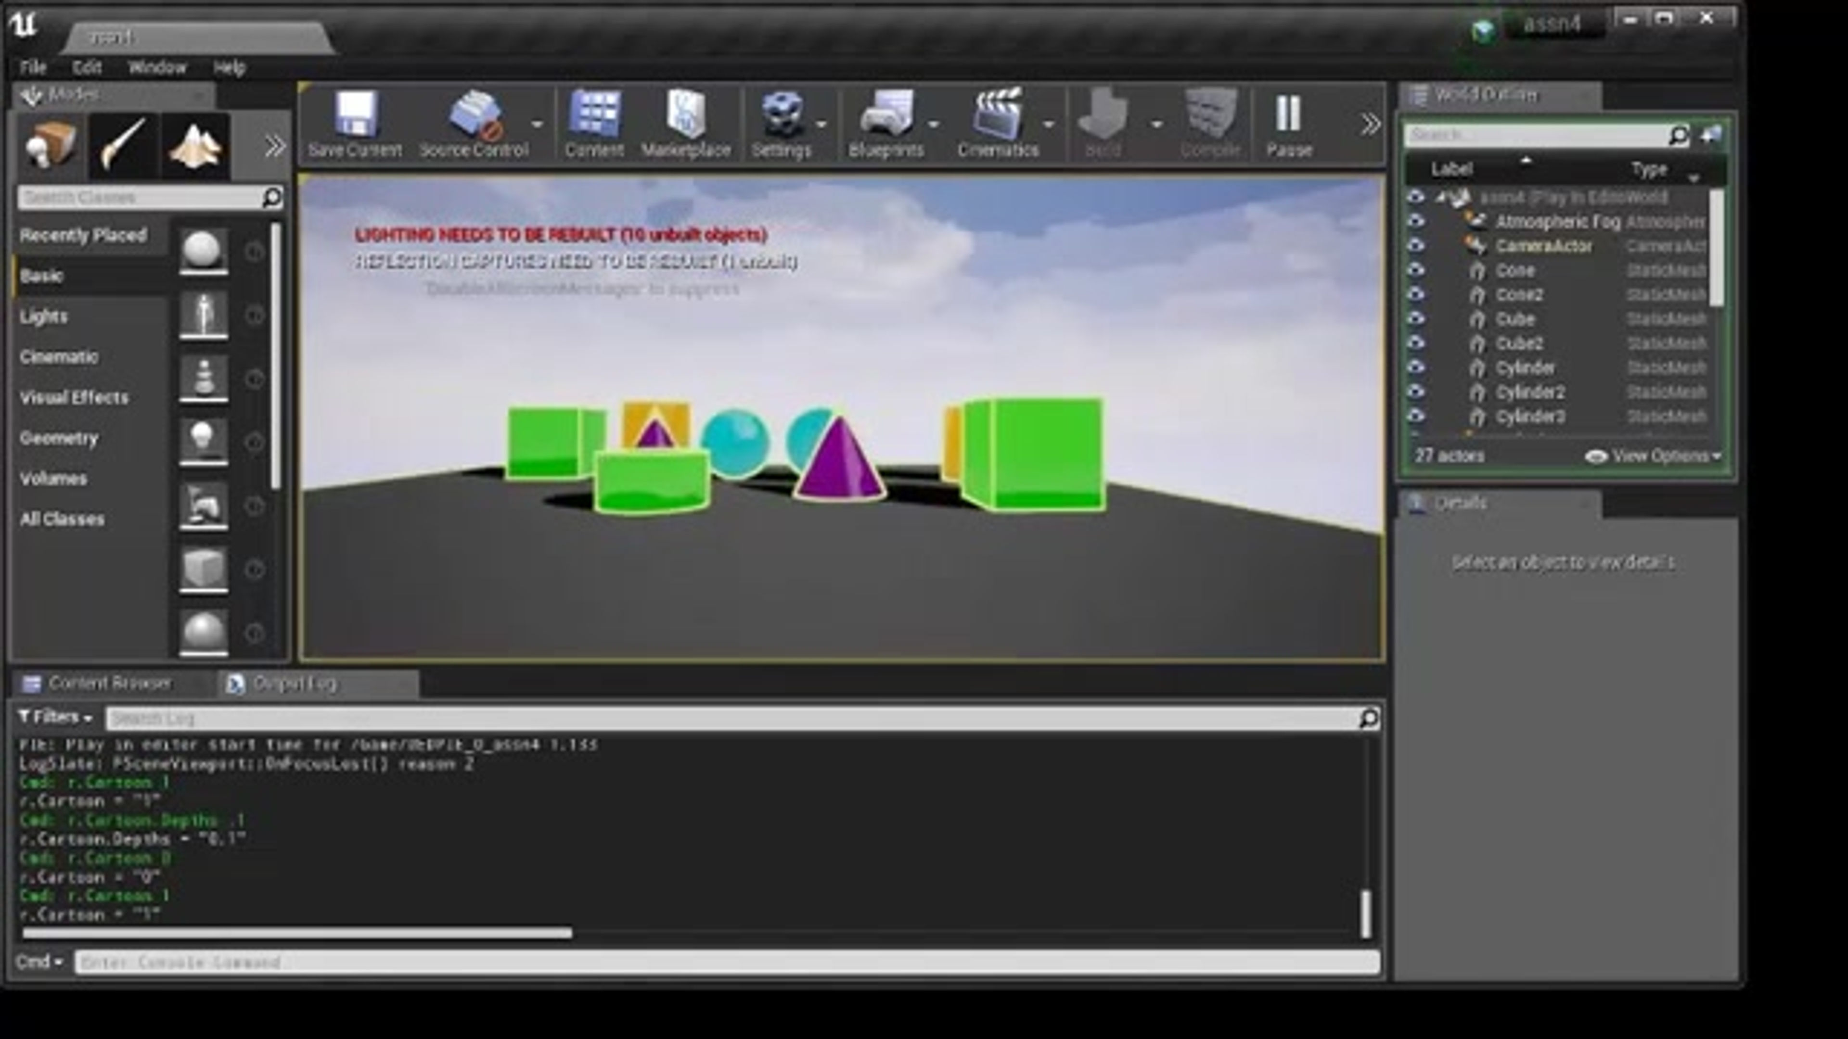This screenshot has width=1848, height=1039.
Task: Select the Empty Pawn thumbnail
Action: (x=204, y=378)
